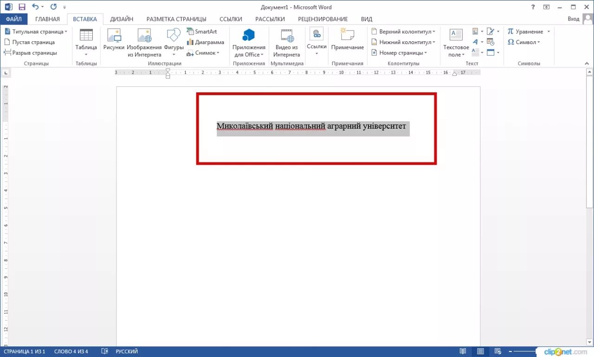Insert an object icon in Text group
Viewport: 594px width, 357px height.
tap(491, 53)
